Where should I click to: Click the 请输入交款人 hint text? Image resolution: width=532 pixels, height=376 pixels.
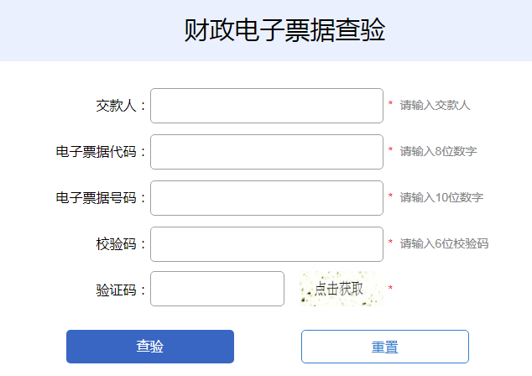pyautogui.click(x=435, y=106)
